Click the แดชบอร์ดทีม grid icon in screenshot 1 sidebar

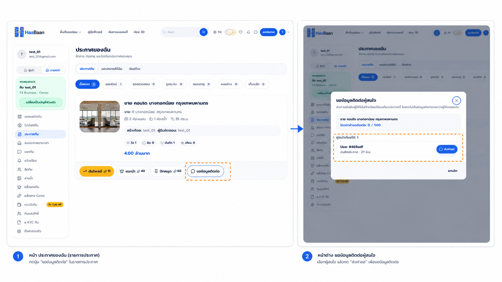20,117
